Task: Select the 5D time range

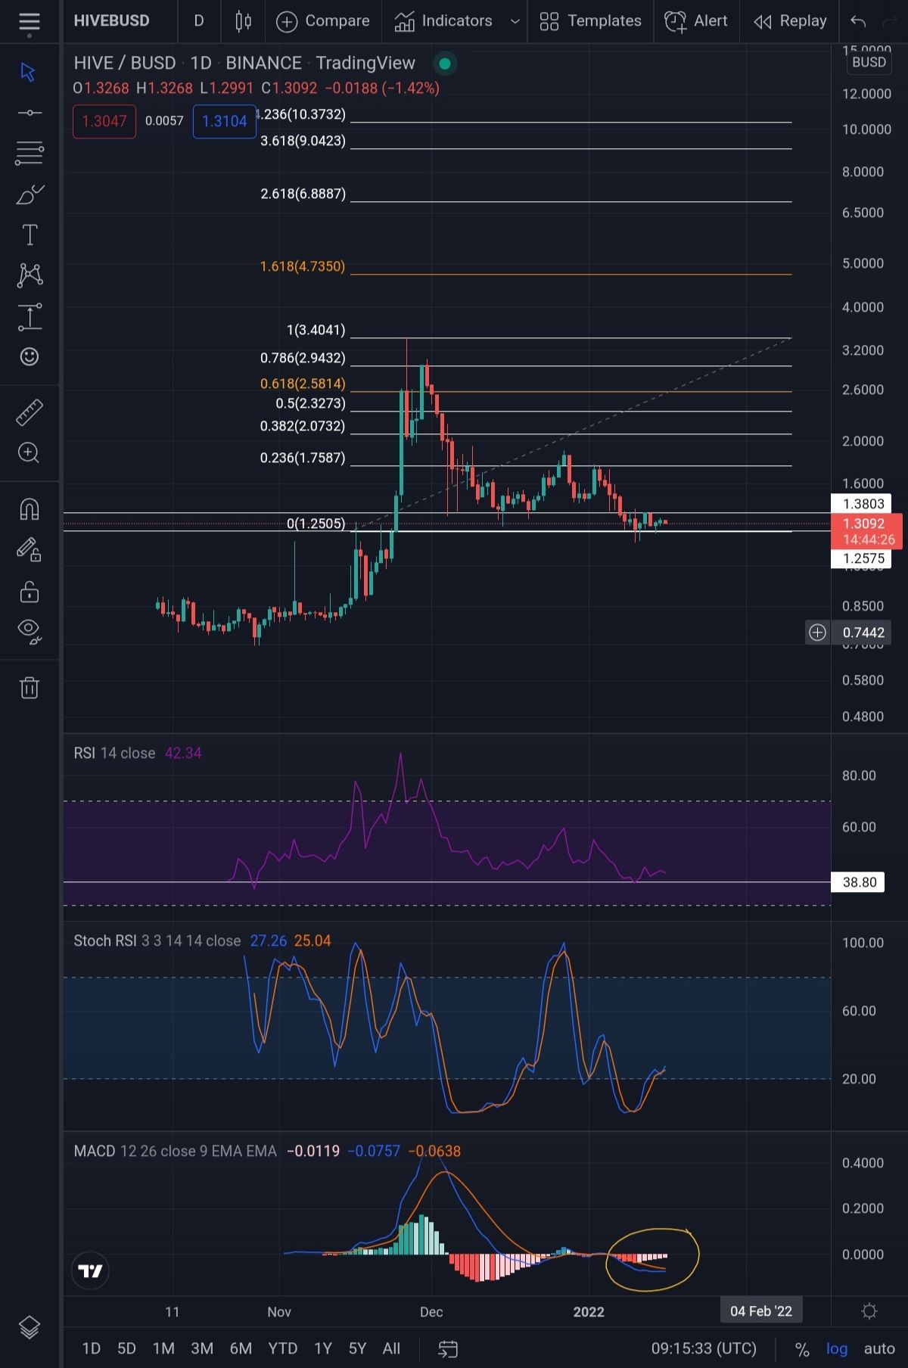Action: 126,1348
